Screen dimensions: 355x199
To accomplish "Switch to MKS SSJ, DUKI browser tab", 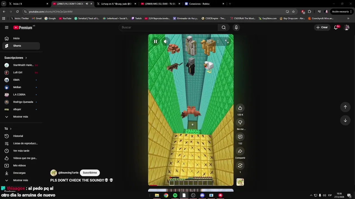I will (160, 4).
